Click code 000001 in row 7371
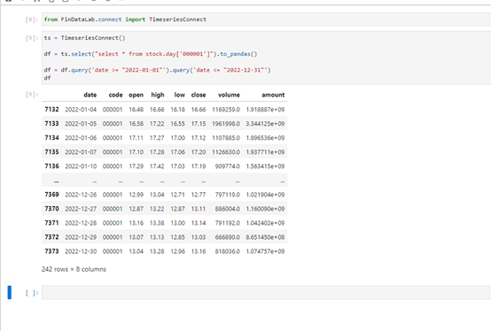 click(113, 223)
